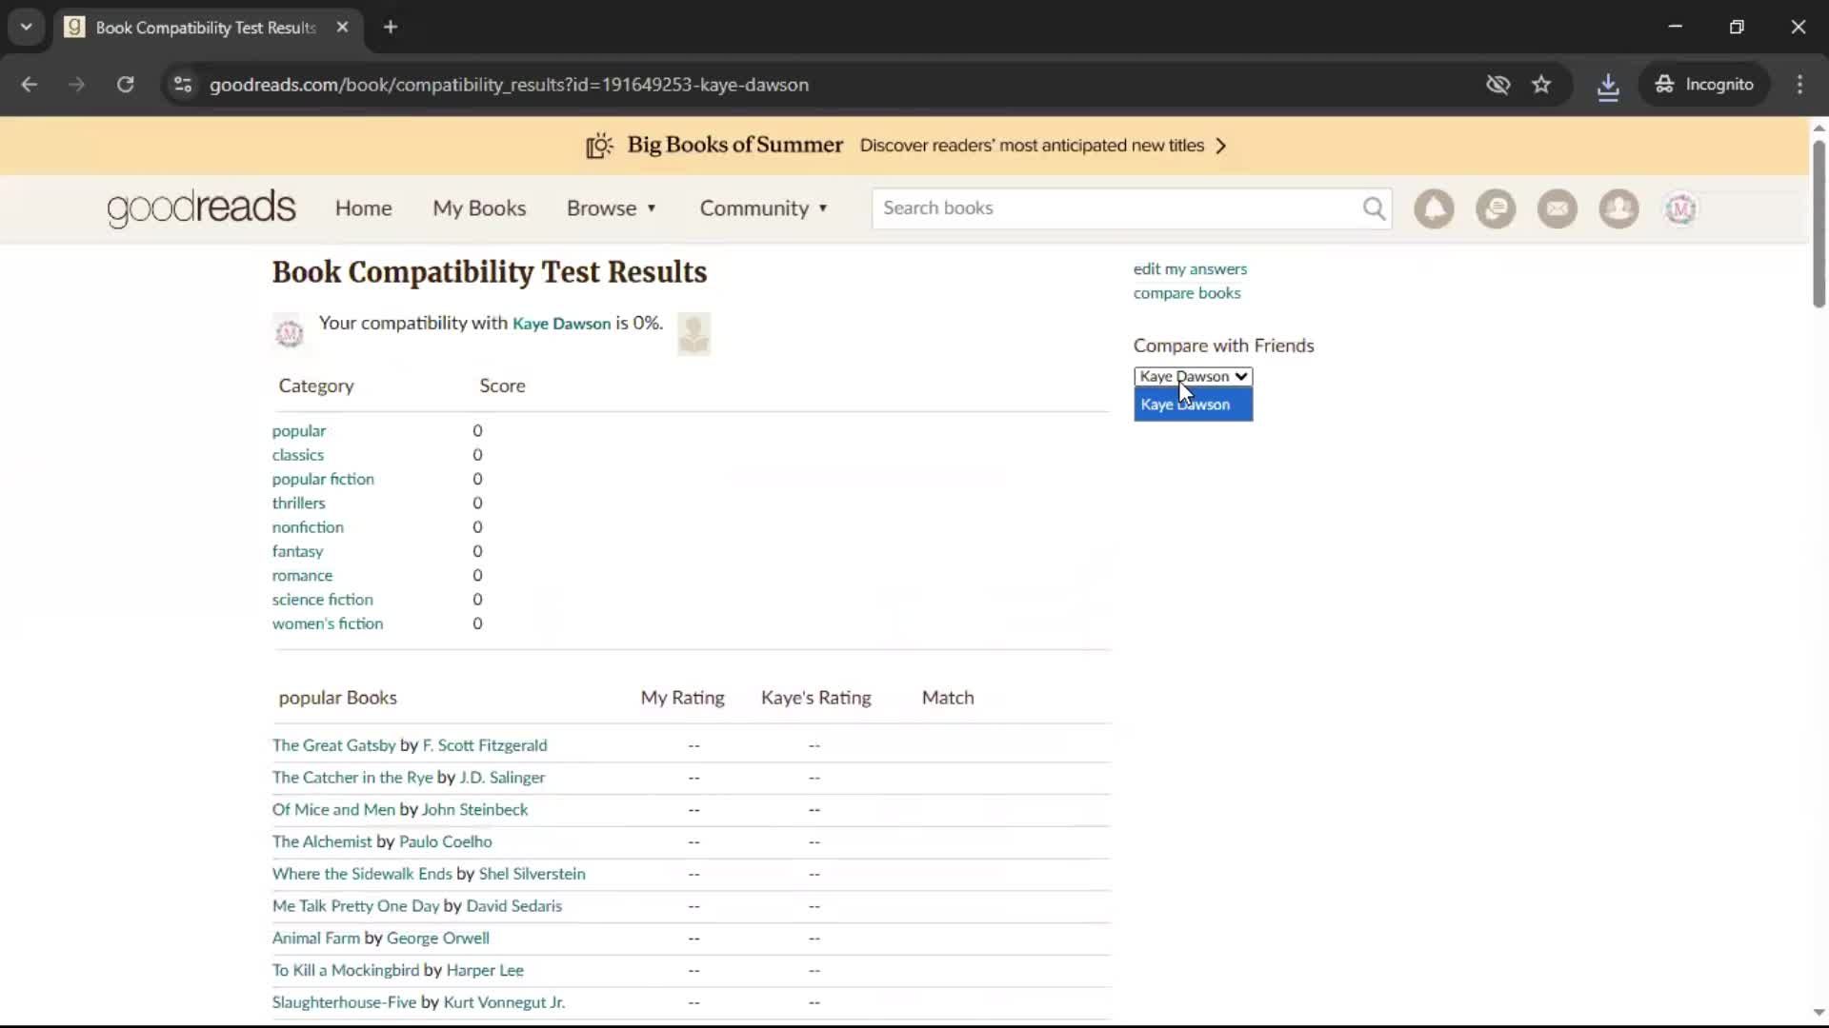The width and height of the screenshot is (1829, 1028).
Task: Close the Book Compatibility Test Results tab
Action: 342,28
